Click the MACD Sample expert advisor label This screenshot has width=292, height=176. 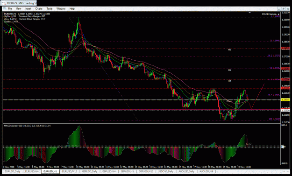(269, 14)
